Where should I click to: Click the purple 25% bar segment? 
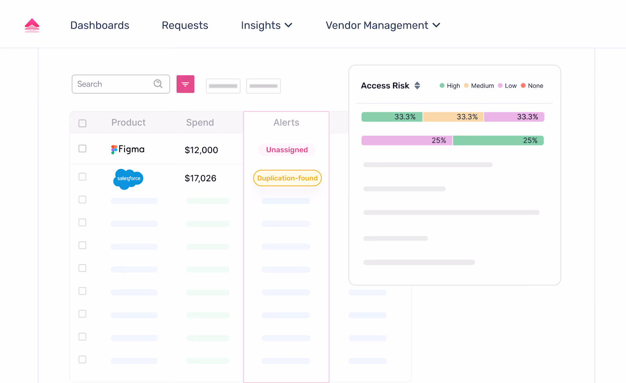click(407, 140)
